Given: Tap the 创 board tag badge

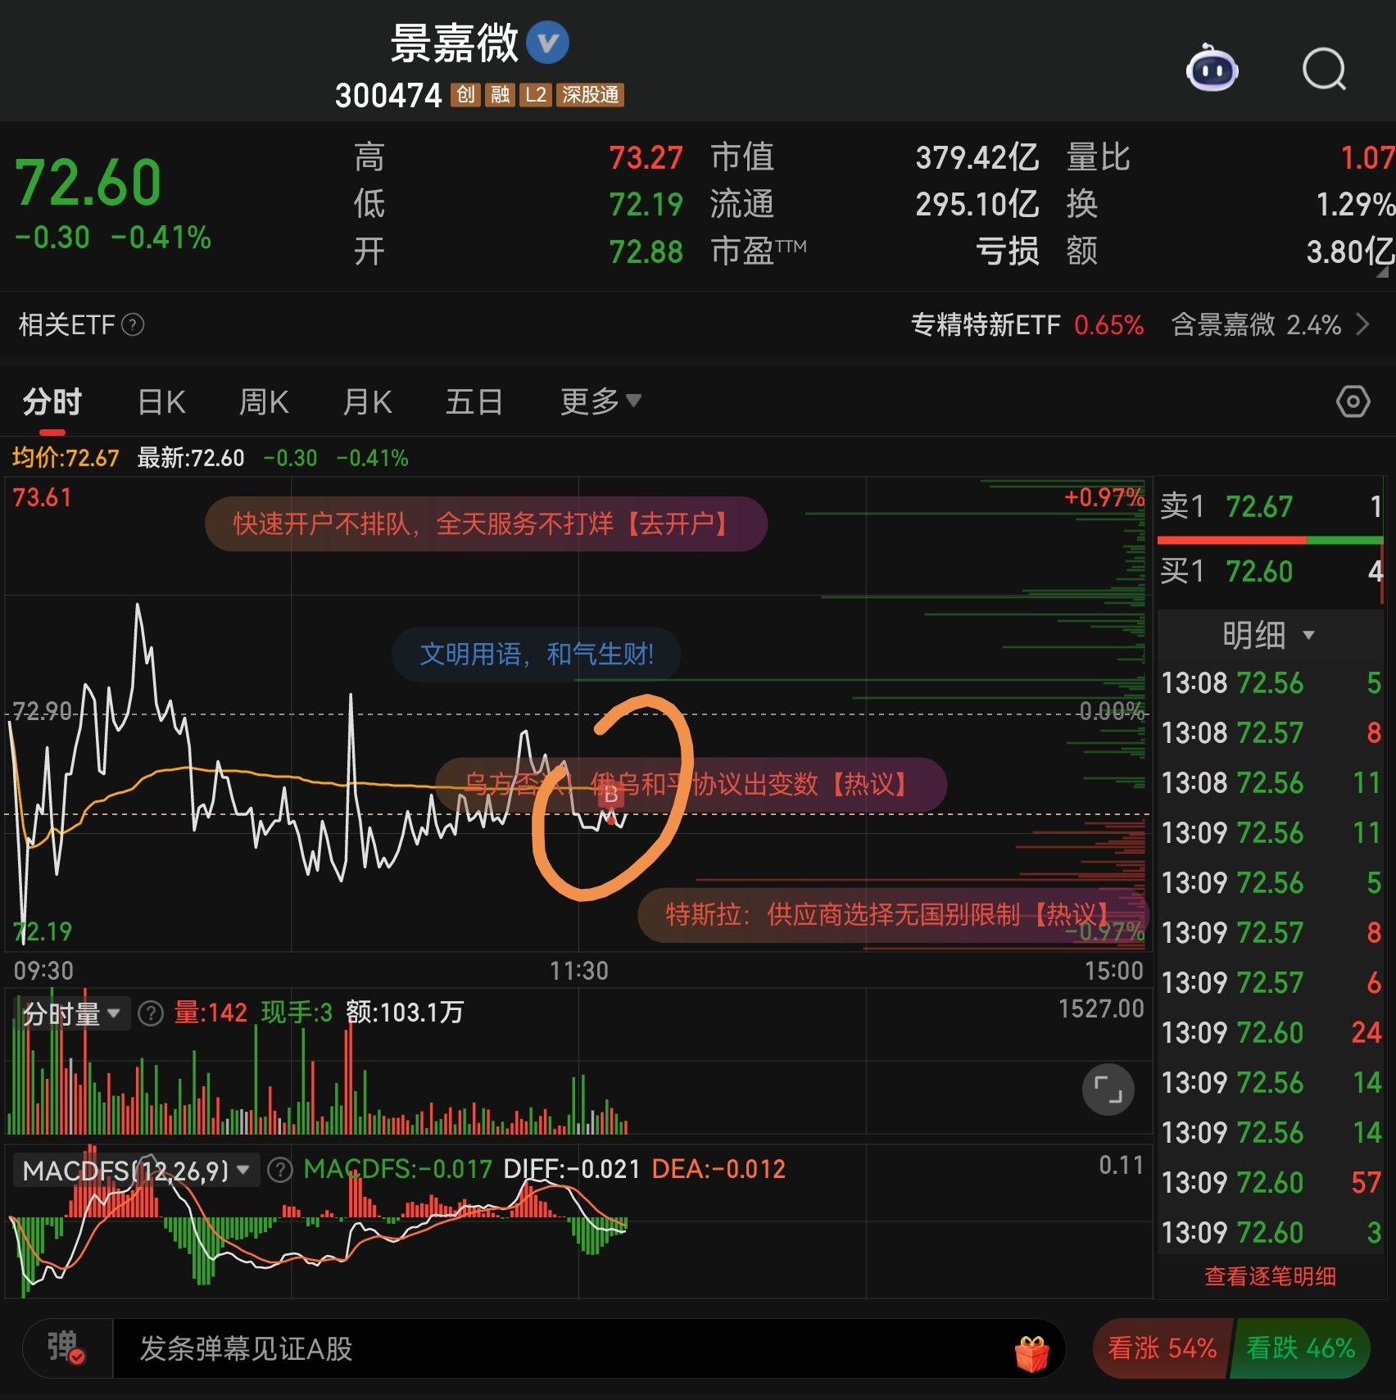Looking at the screenshot, I should 465,95.
